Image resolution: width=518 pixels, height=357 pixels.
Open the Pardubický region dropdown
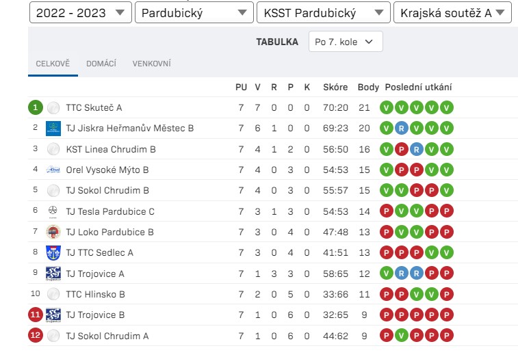click(194, 12)
